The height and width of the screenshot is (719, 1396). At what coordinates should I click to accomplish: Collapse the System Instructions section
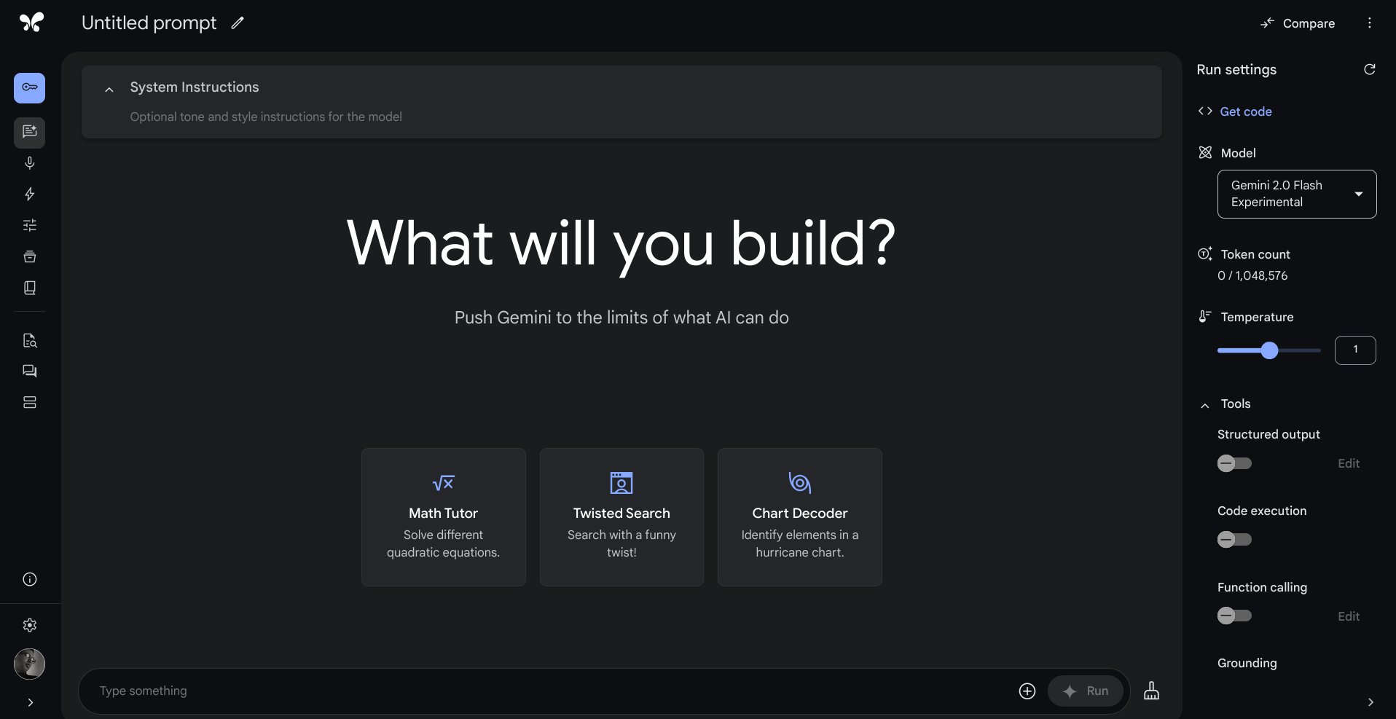tap(109, 89)
